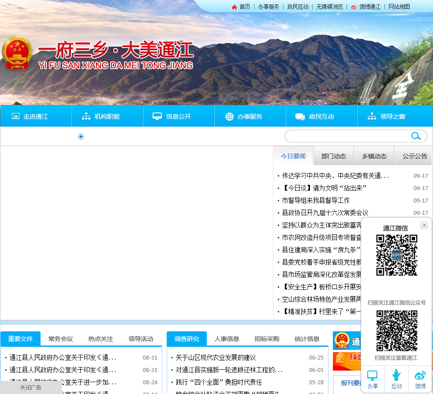
Task: Switch to the 领导活动 tab
Action: pos(141,339)
